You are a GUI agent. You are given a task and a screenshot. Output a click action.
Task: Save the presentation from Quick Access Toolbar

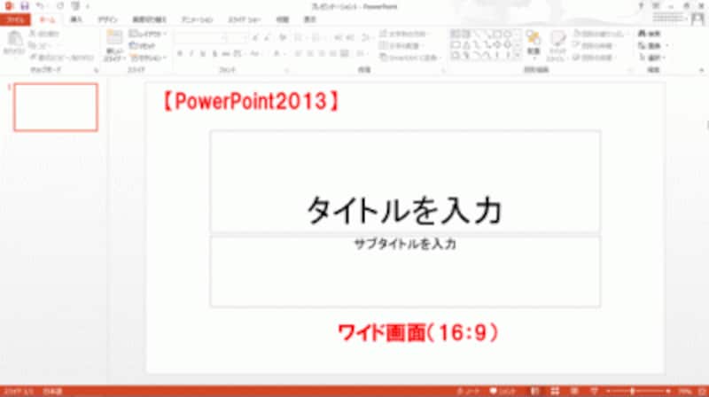(25, 6)
